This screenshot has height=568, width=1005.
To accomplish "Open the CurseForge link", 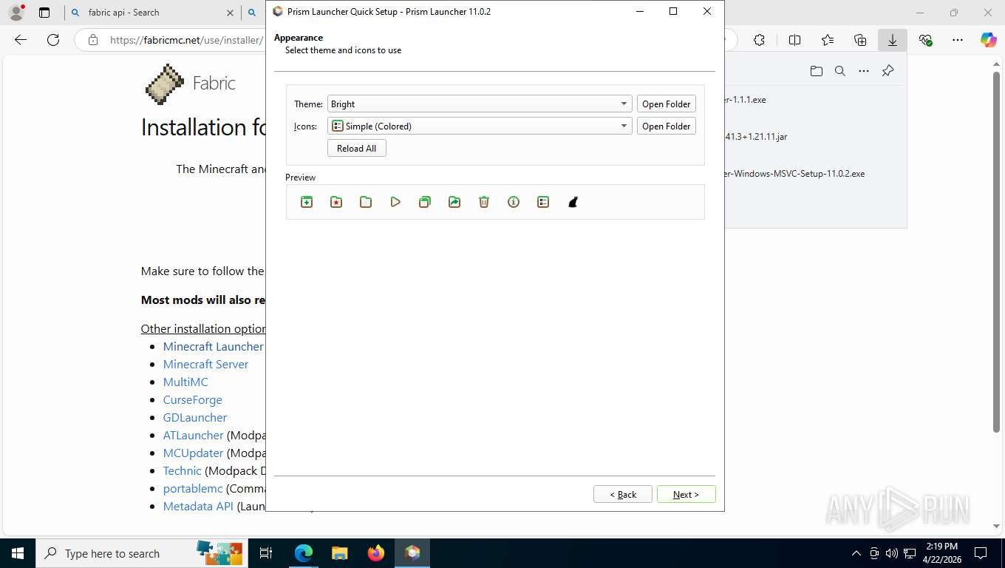I will pyautogui.click(x=193, y=399).
